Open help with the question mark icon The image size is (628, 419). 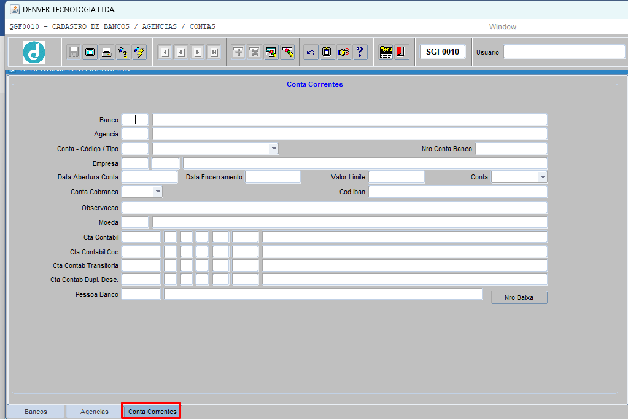coord(360,52)
